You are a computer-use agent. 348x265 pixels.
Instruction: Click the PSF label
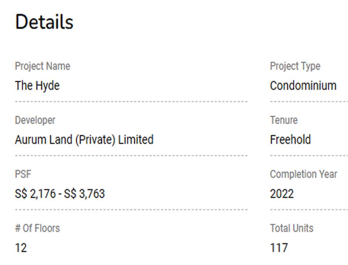point(23,174)
